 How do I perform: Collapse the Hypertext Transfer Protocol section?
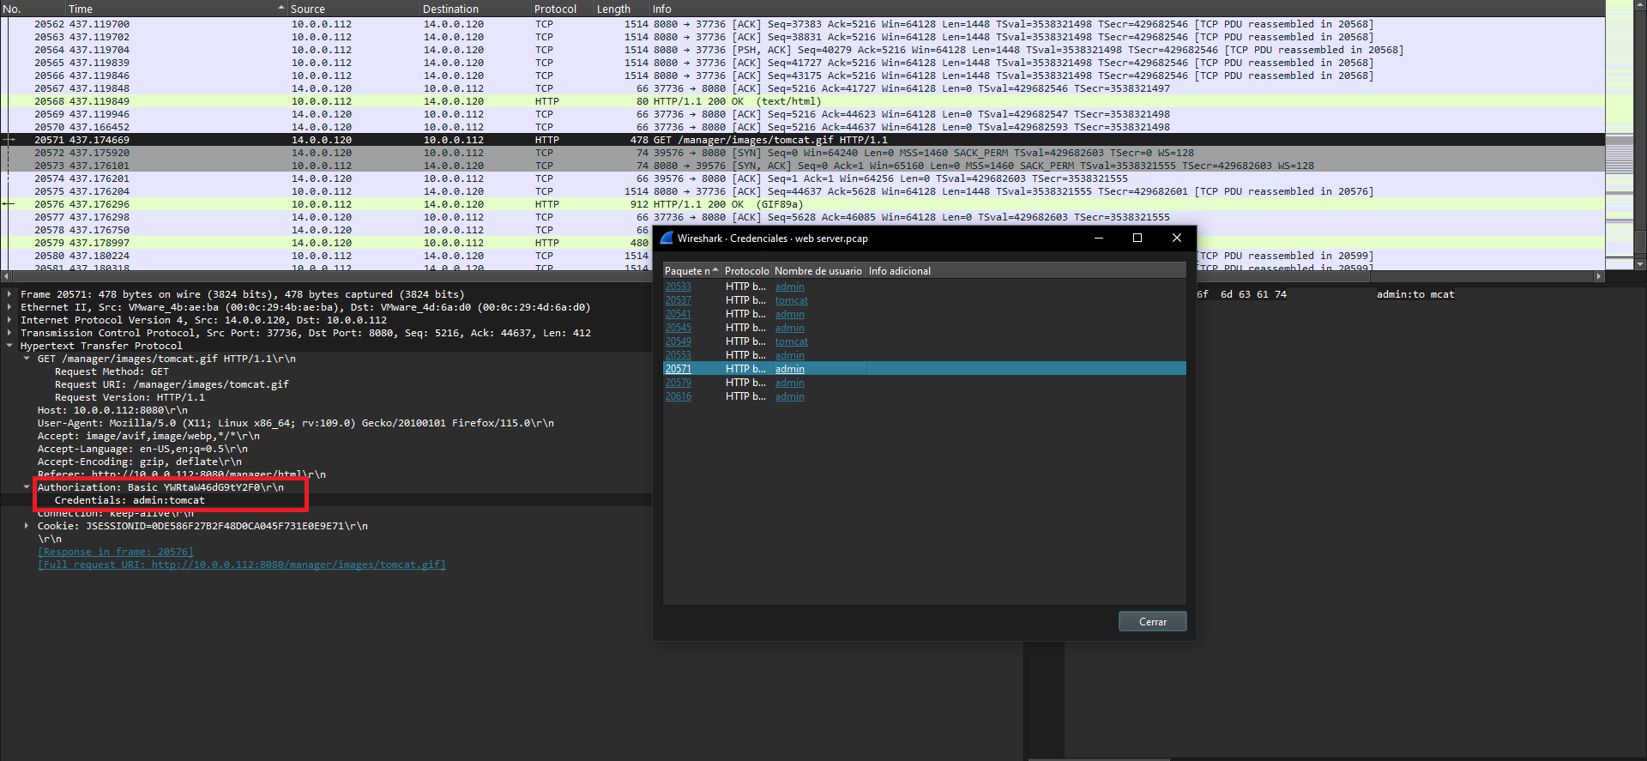pyautogui.click(x=9, y=346)
